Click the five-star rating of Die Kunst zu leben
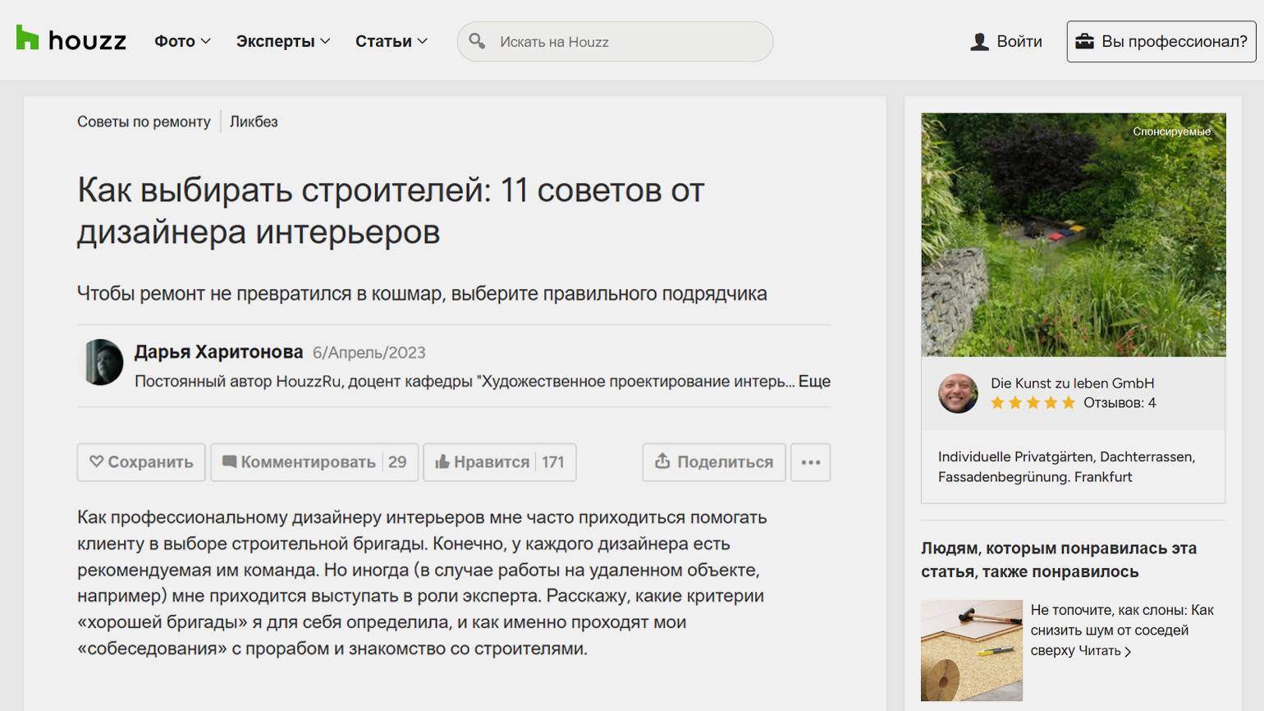 point(1033,403)
